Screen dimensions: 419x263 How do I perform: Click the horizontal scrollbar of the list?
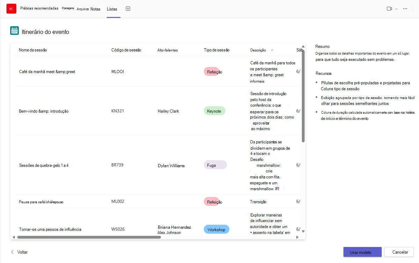point(89,237)
